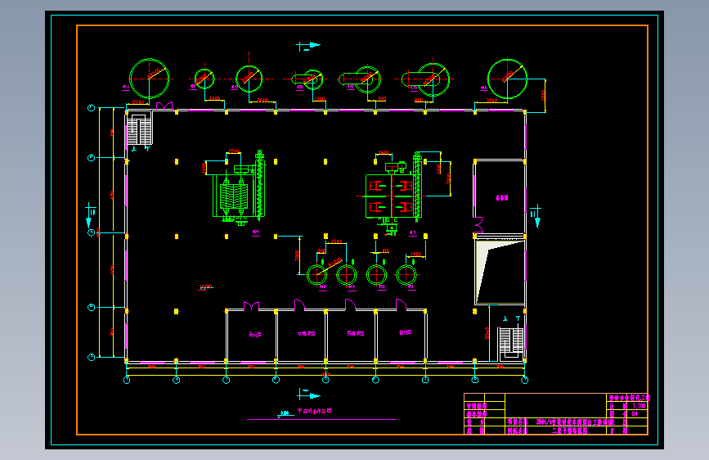
Task: Select the large green tank circle at top-left
Action: pos(149,79)
